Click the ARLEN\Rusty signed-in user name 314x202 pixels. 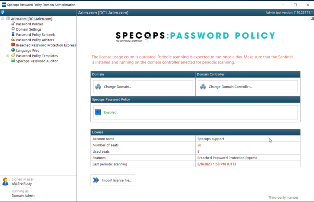22,184
